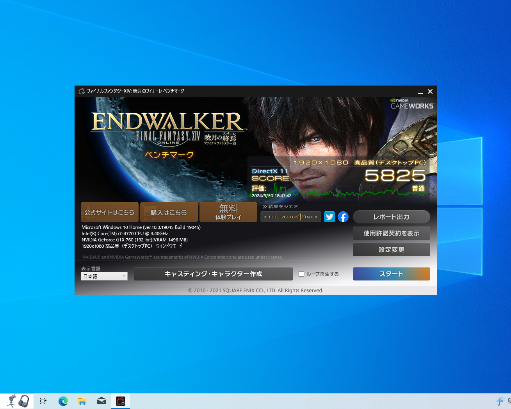Open the Mail app on the taskbar
The image size is (511, 409).
(101, 401)
